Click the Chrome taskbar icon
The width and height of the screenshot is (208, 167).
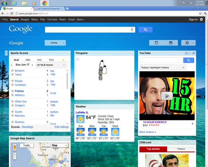point(45,3)
